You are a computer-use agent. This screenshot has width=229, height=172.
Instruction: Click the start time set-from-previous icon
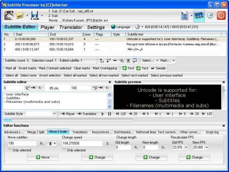(x=28, y=88)
